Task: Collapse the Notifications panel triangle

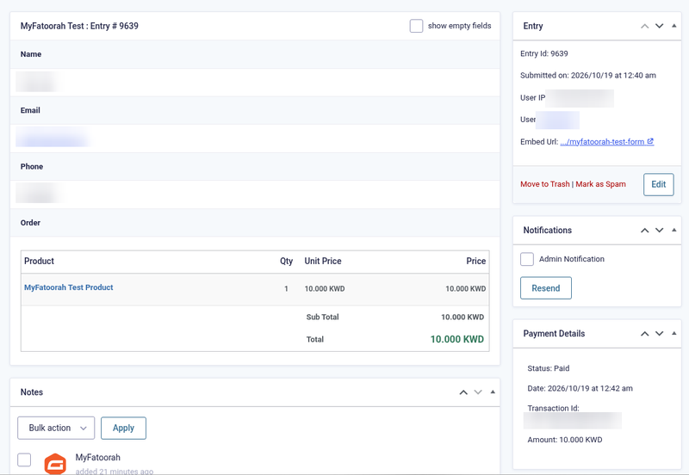Action: [673, 230]
